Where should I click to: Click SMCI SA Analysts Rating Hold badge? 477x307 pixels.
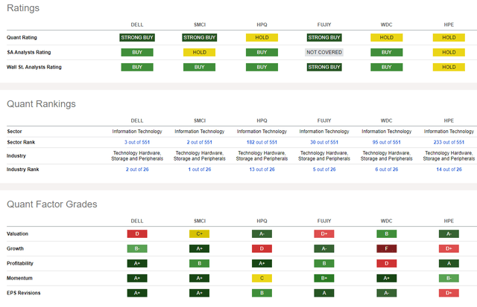(199, 53)
